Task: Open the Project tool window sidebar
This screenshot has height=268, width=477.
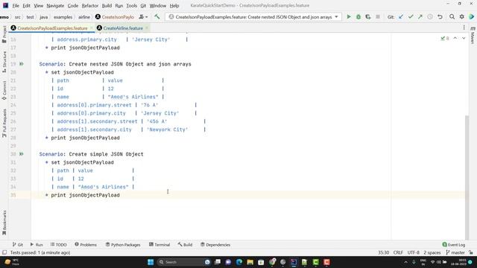Action: [4, 34]
